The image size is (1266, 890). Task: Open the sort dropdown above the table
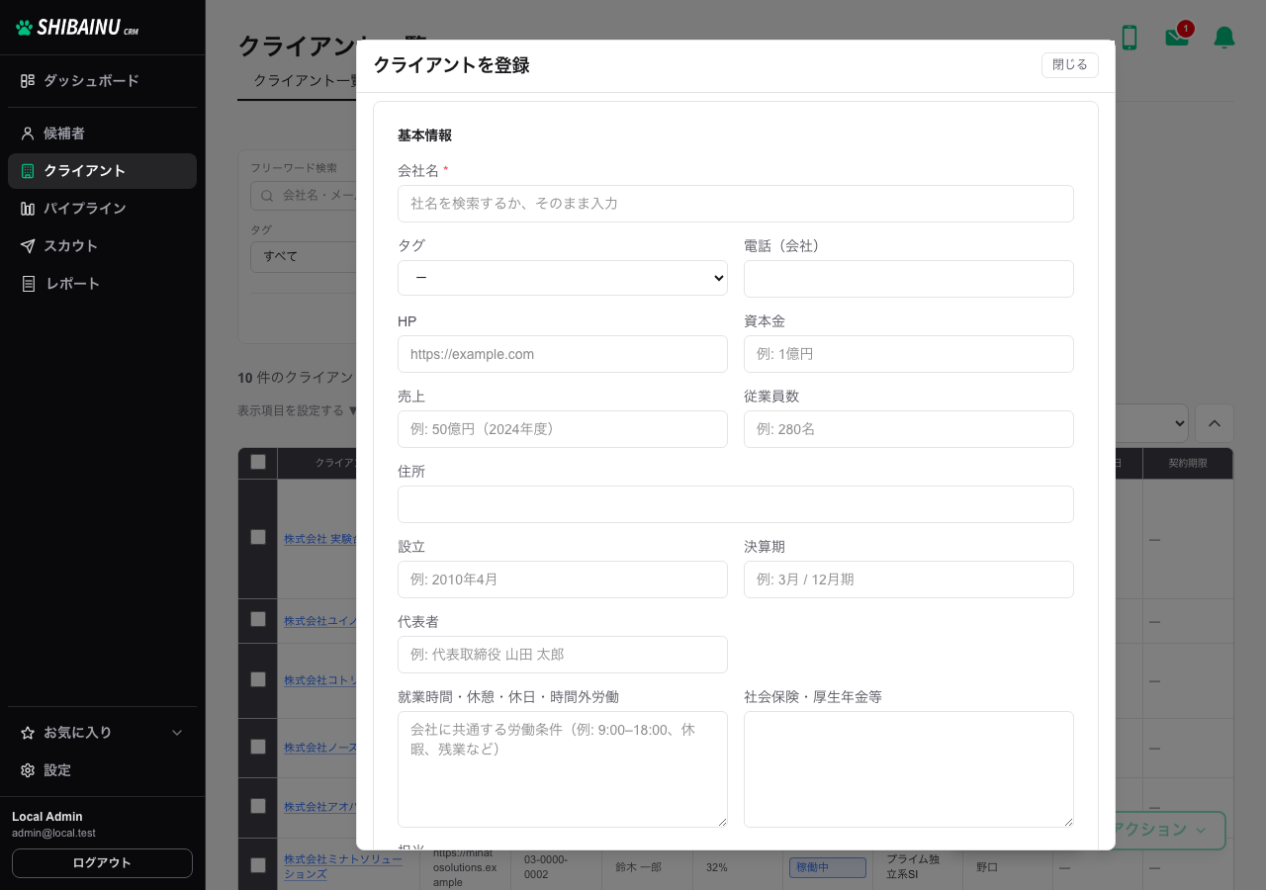point(1151,423)
